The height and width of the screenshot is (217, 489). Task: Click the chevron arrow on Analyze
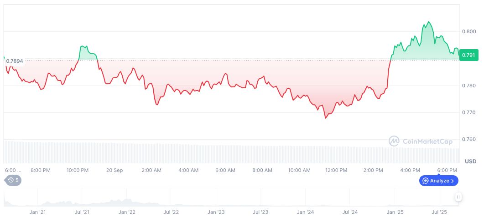point(453,181)
